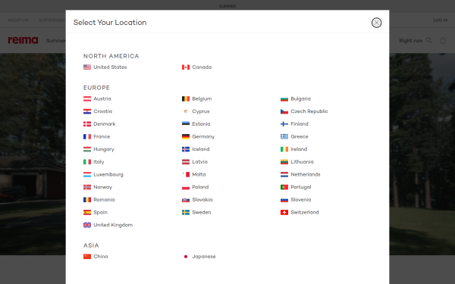The width and height of the screenshot is (455, 284).
Task: Click the Lithuania flag icon
Action: (x=284, y=162)
